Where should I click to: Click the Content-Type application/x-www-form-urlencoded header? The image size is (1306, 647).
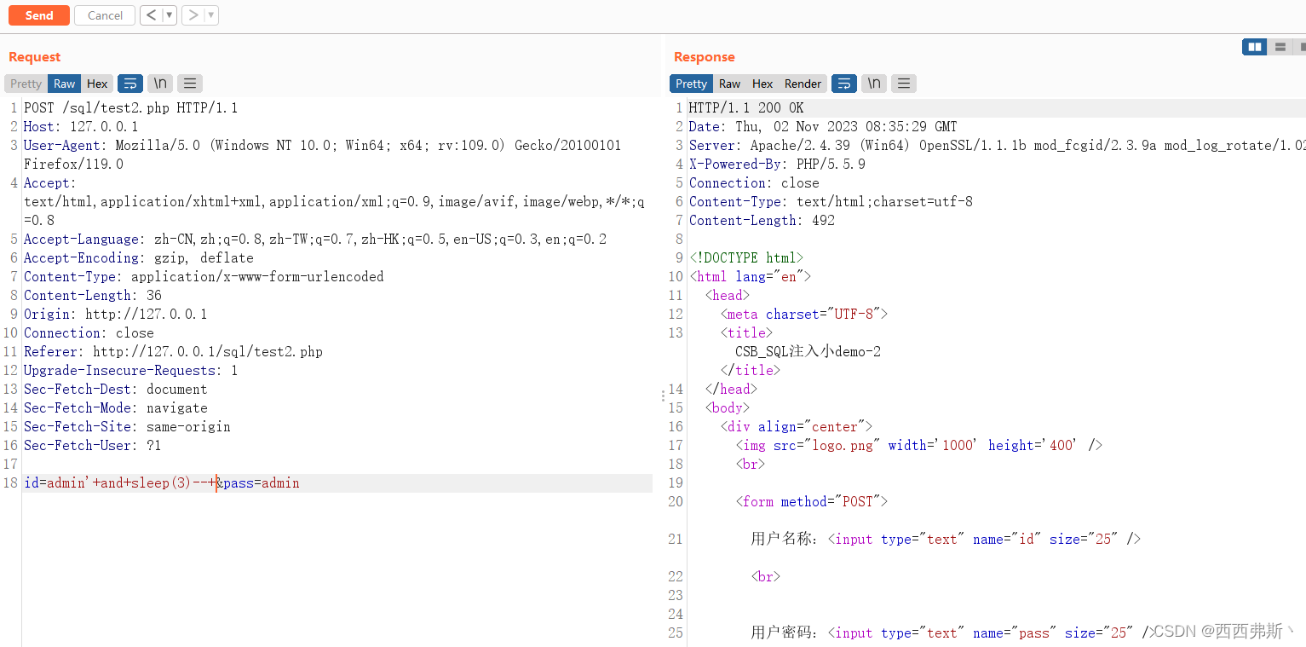(204, 277)
